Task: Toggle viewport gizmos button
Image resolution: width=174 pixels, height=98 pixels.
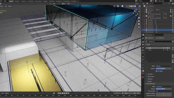Action: click(118, 6)
